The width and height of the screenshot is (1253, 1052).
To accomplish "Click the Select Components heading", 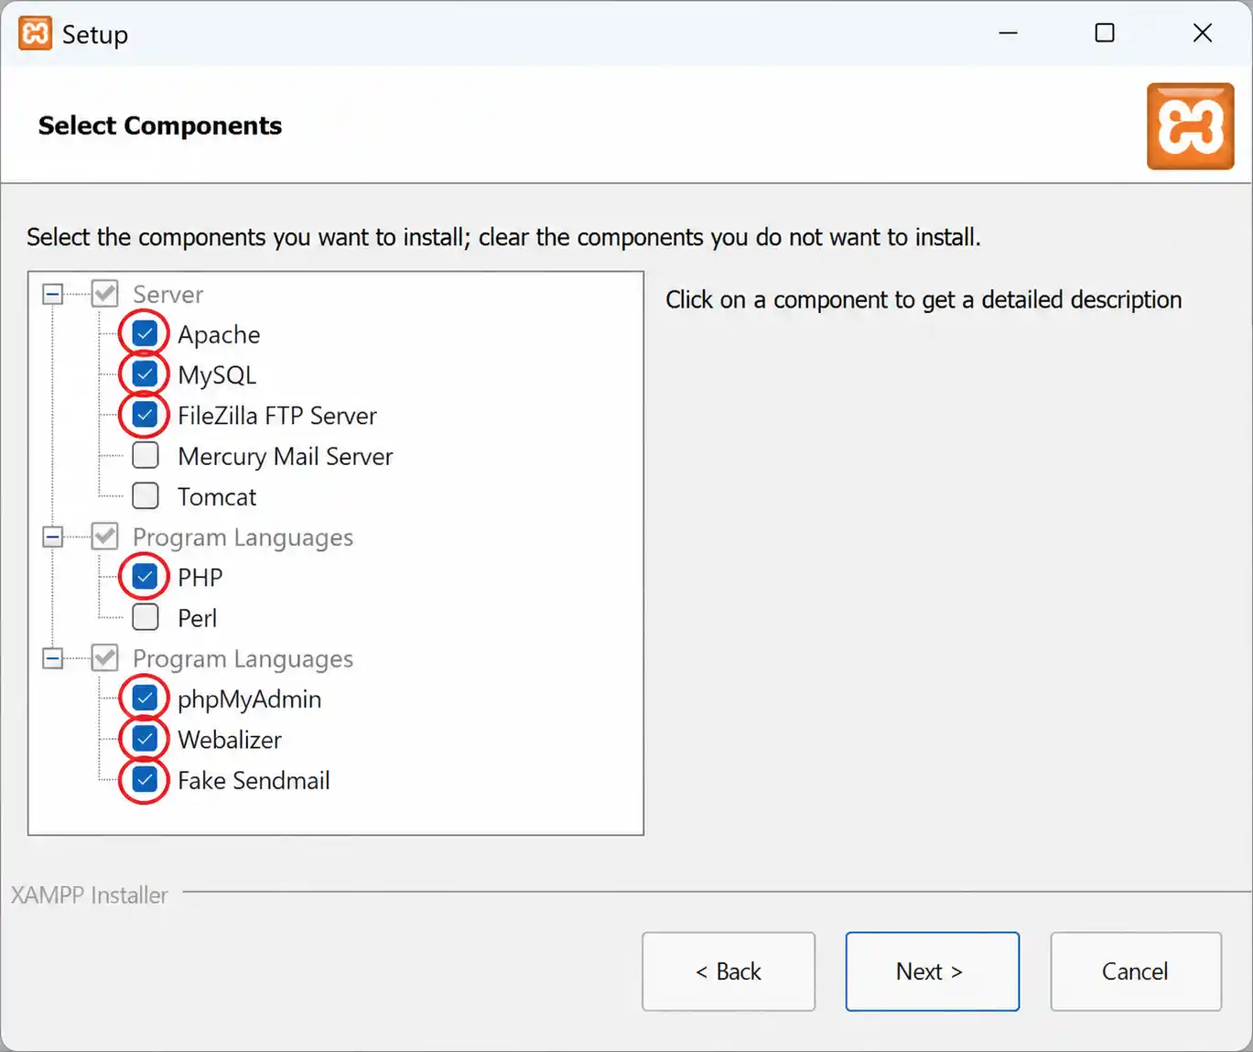I will point(160,125).
